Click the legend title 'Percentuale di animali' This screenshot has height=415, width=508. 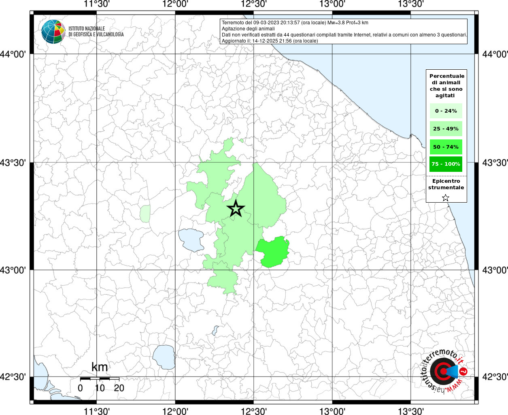(x=446, y=86)
